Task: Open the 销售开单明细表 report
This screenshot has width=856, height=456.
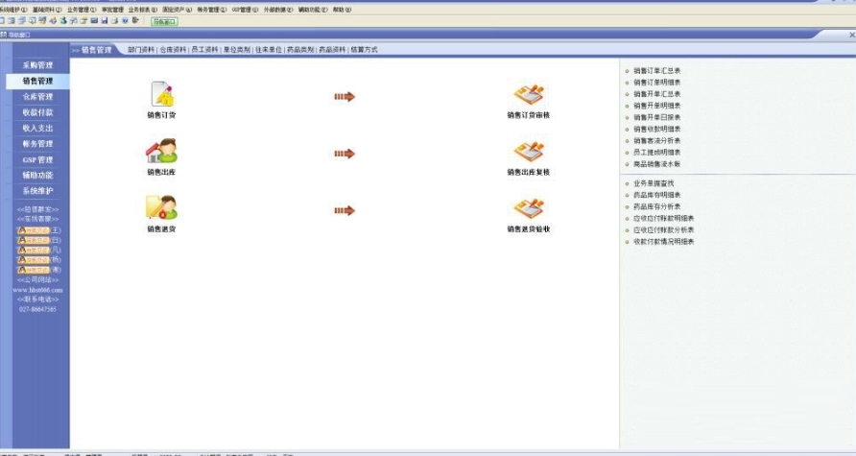Action: point(656,106)
